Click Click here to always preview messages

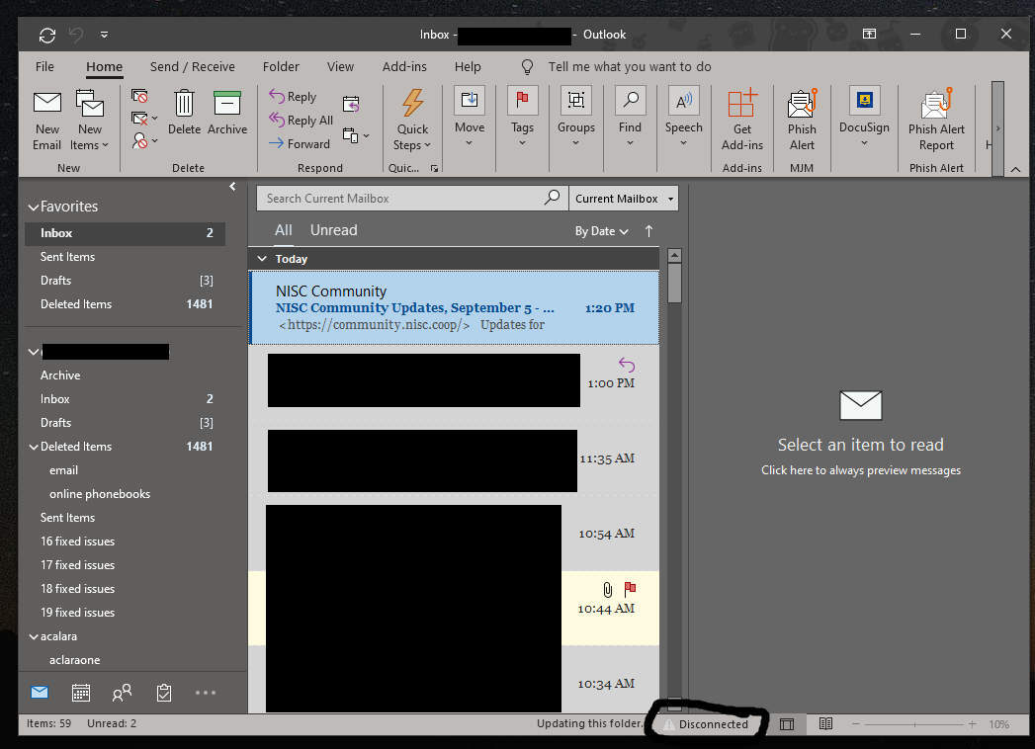[861, 470]
